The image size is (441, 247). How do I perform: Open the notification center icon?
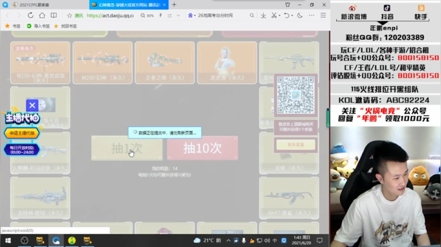tap(320, 240)
